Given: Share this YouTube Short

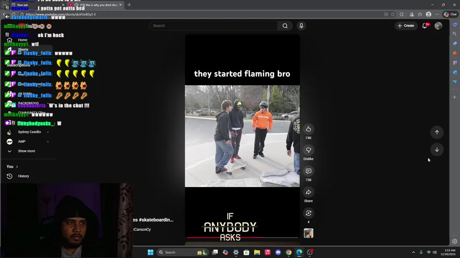Looking at the screenshot, I should click(x=308, y=192).
